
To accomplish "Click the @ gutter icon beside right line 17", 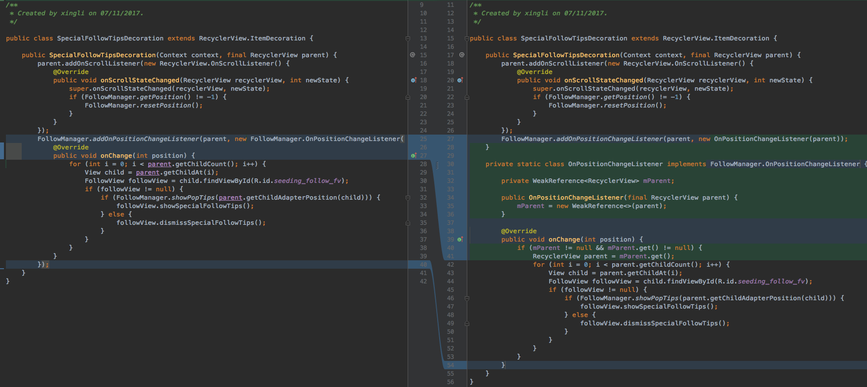I will 462,55.
